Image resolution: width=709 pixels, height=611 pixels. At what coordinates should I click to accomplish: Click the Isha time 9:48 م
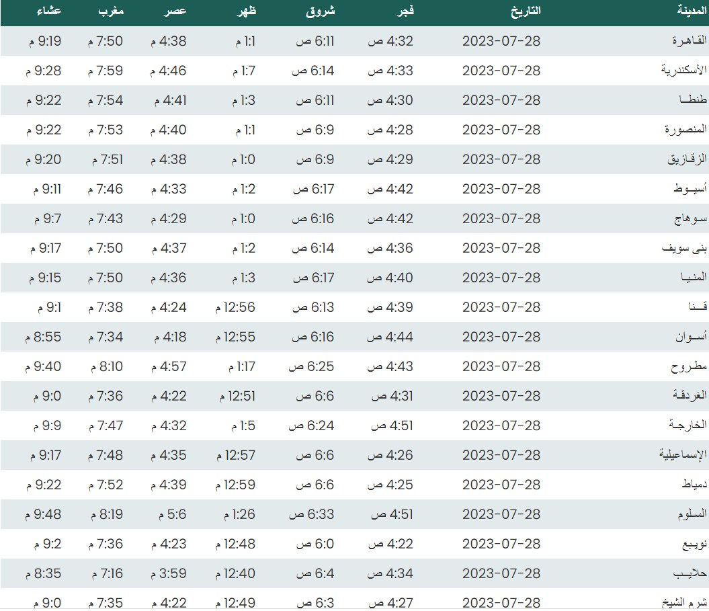pos(44,514)
